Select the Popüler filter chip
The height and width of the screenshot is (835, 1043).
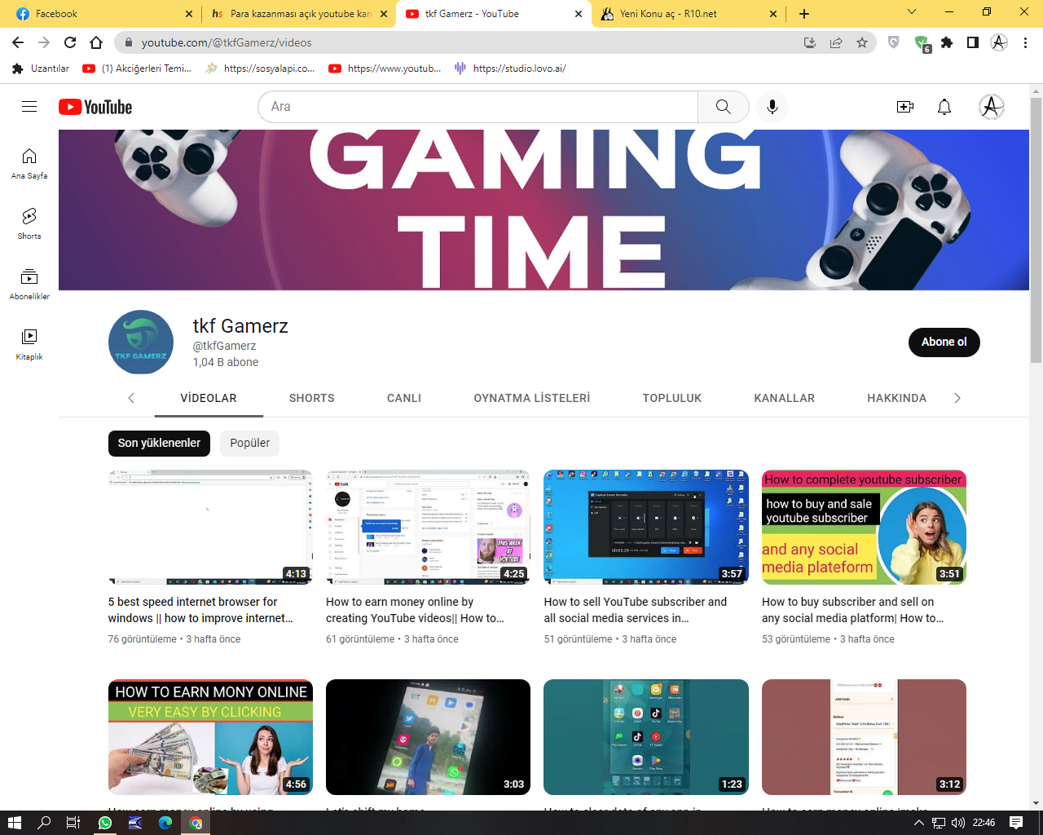click(249, 443)
